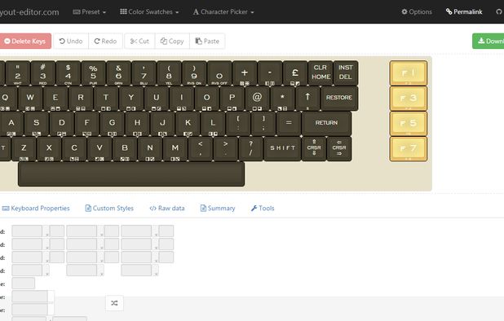Screen dimensions: 504x321
Task: Select the F1 function key
Action: pyautogui.click(x=409, y=73)
